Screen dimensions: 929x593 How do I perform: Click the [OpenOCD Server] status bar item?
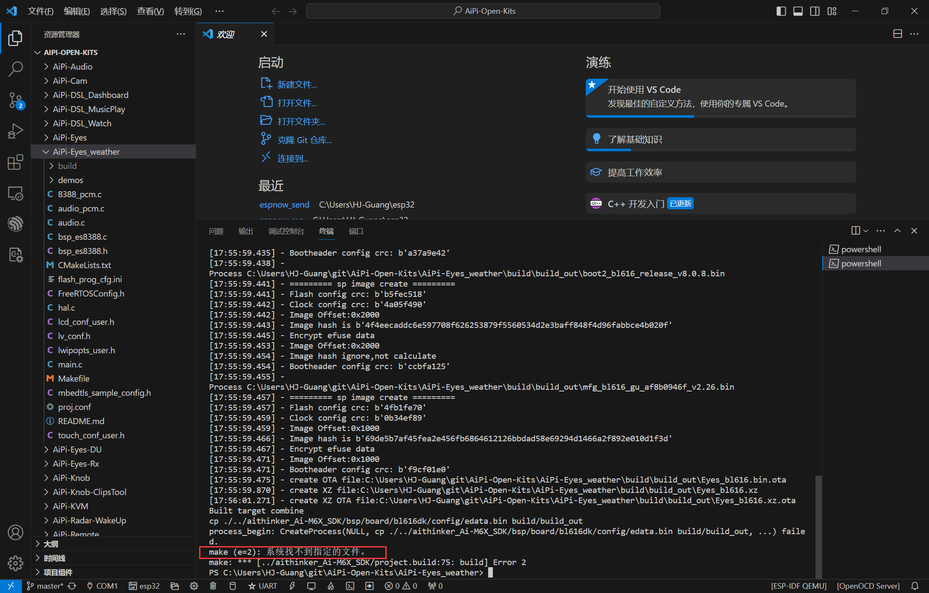pos(868,586)
